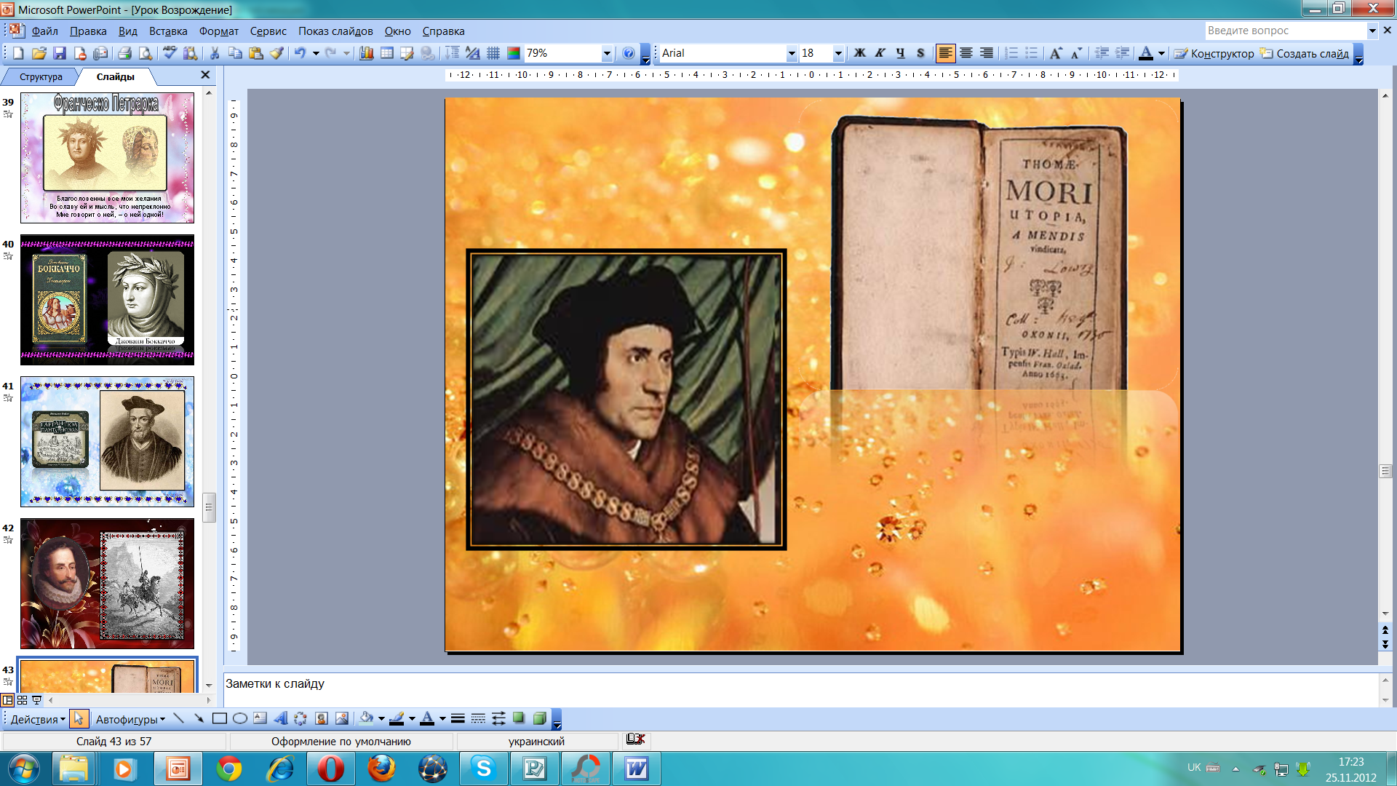Center the text alignment
This screenshot has width=1397, height=786.
[966, 53]
